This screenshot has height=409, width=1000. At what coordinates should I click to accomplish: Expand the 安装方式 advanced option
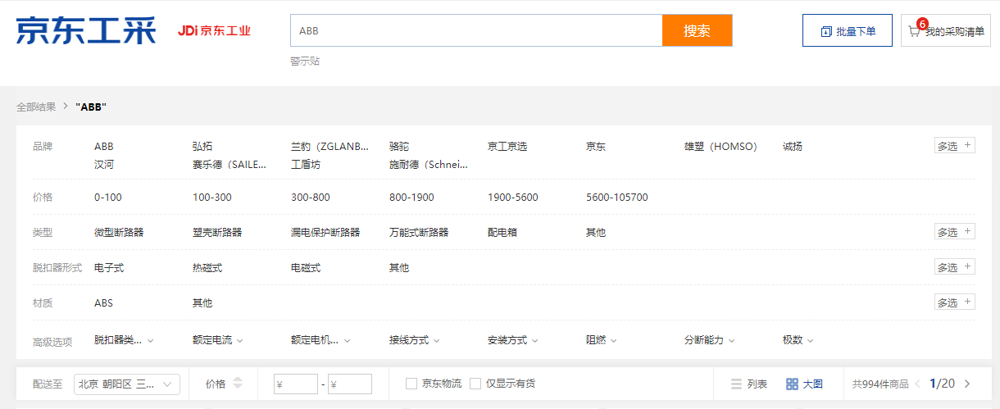512,340
